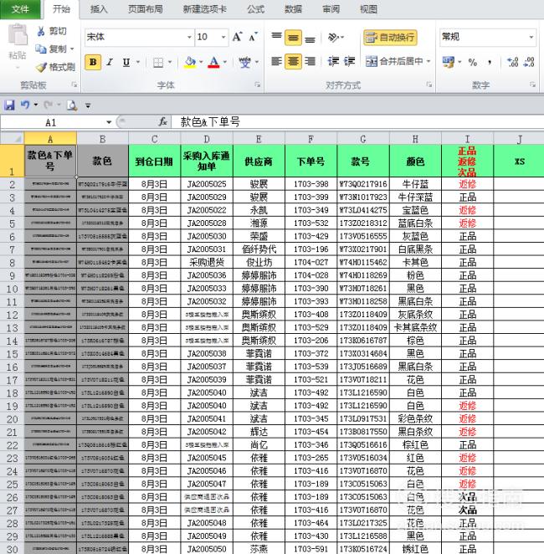
Task: Increase decimal places icon
Action: pyautogui.click(x=512, y=62)
